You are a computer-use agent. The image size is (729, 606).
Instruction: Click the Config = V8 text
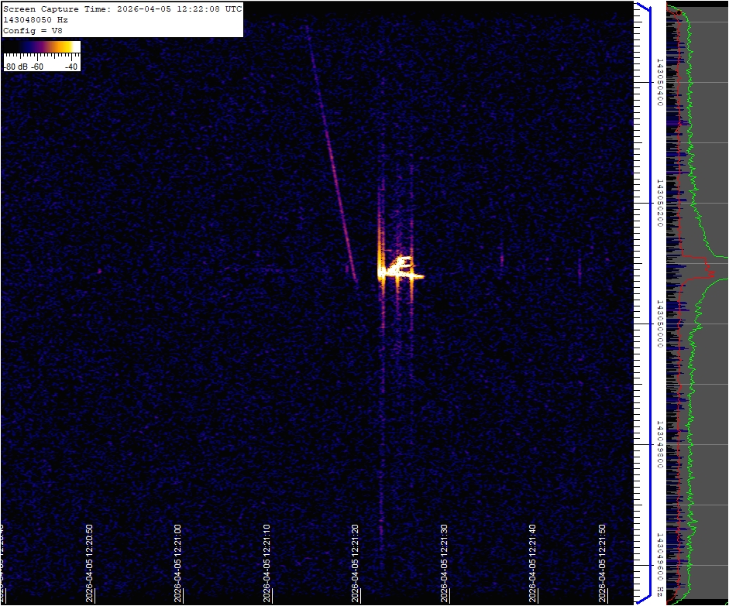(33, 30)
